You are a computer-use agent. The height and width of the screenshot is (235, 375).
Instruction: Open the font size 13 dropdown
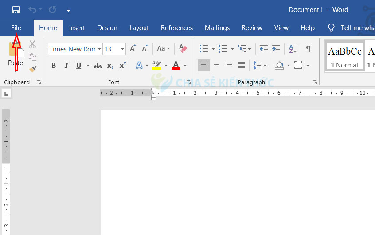pos(122,49)
